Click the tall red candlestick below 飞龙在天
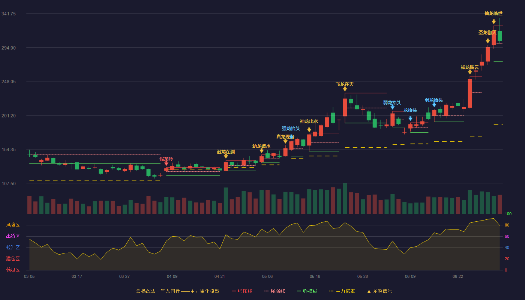This screenshot has height=300, width=525. 345,107
